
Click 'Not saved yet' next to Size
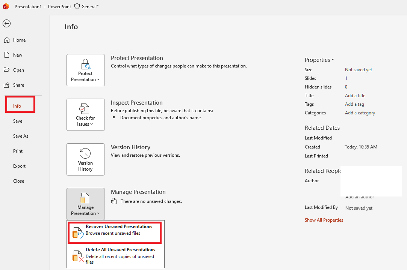pyautogui.click(x=359, y=70)
